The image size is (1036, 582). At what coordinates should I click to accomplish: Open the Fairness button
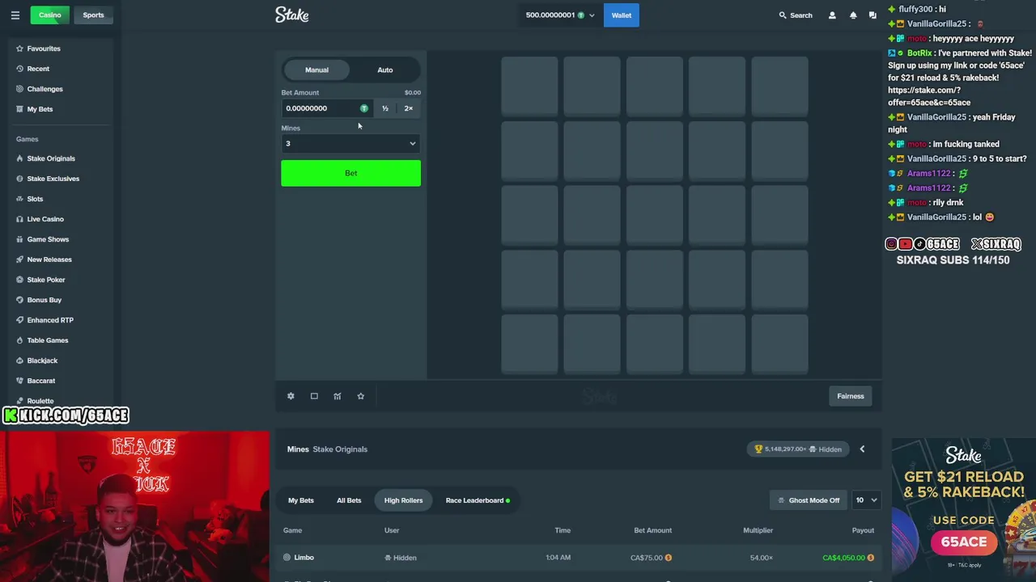[851, 396]
